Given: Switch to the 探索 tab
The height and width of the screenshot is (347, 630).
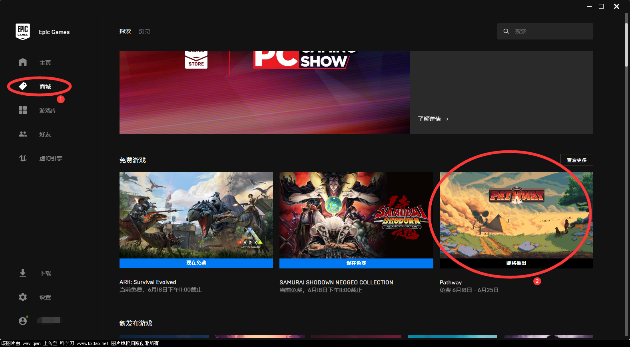Looking at the screenshot, I should coord(125,31).
